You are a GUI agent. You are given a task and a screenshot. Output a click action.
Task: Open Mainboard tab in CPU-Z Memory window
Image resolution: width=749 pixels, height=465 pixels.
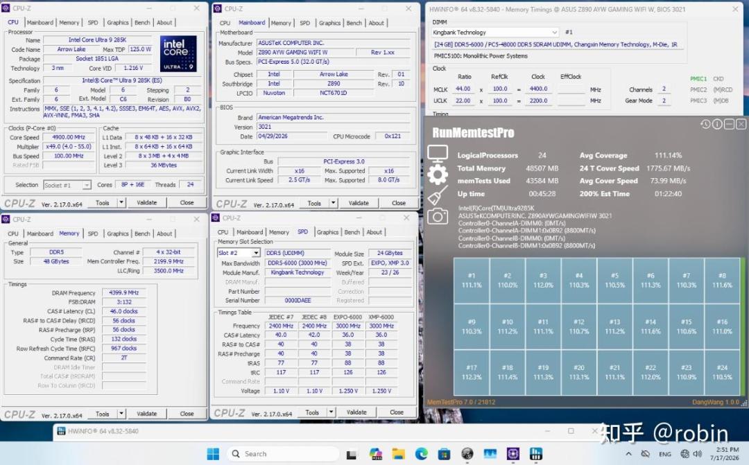tap(40, 234)
